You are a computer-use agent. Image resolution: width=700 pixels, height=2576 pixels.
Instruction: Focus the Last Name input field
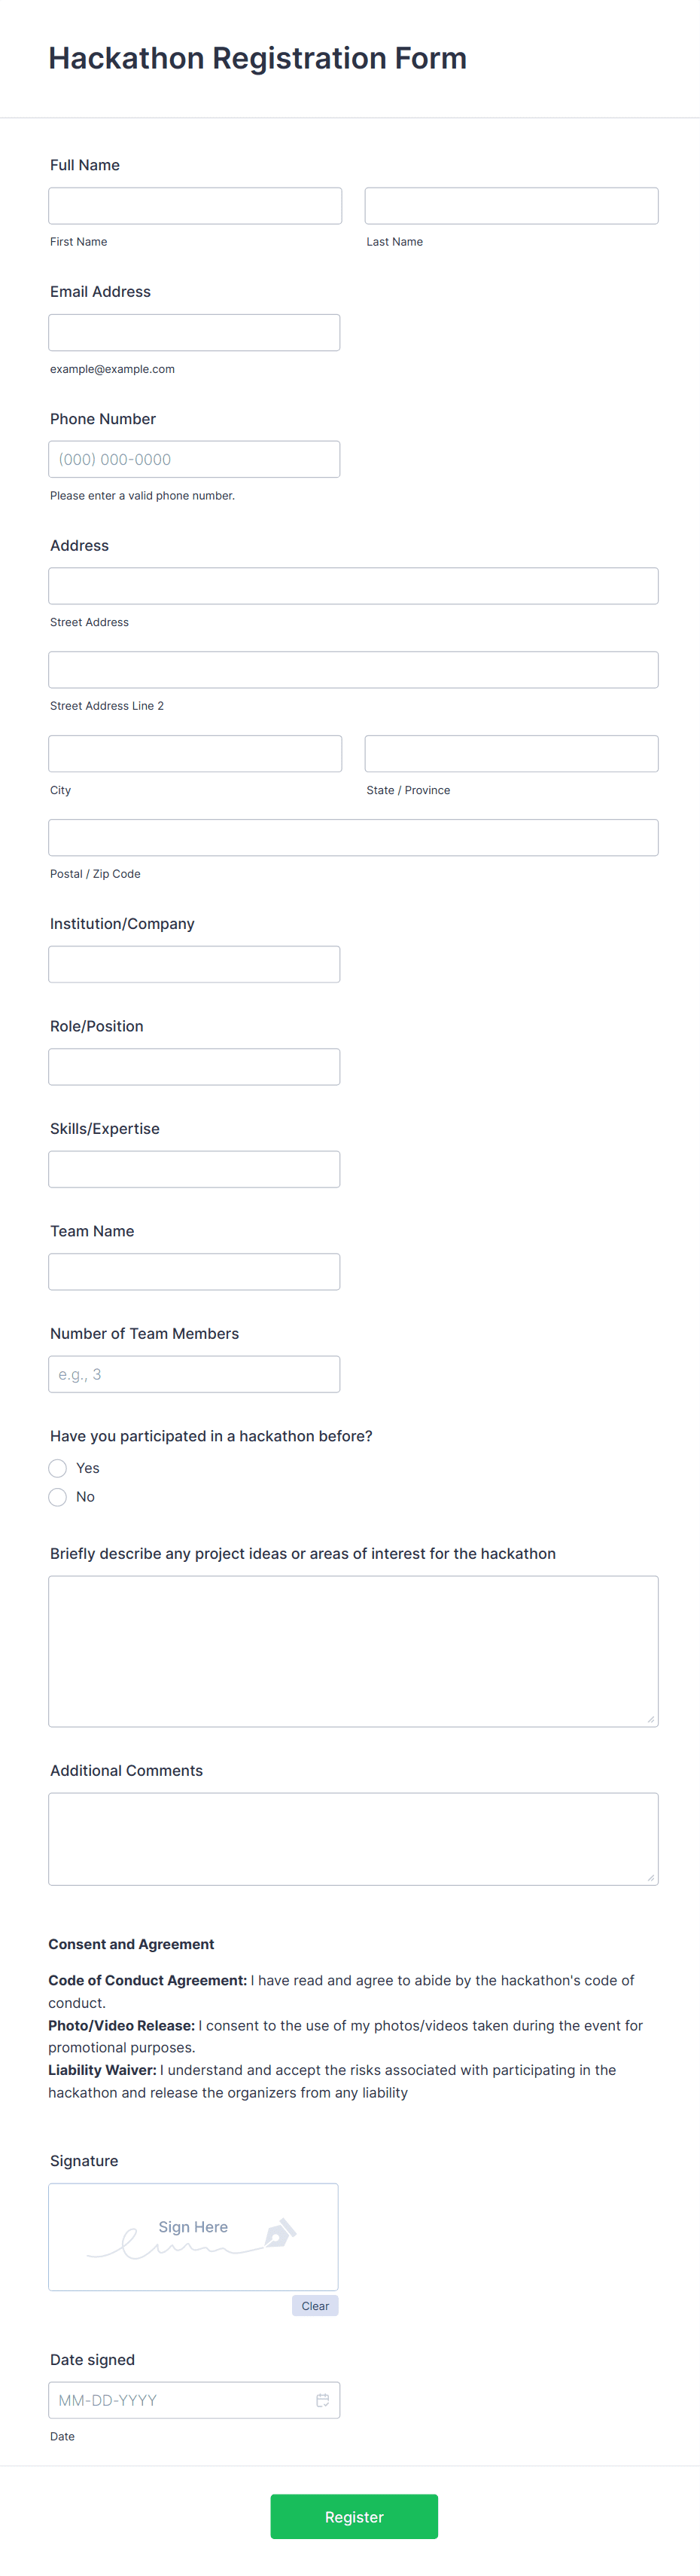click(x=510, y=205)
